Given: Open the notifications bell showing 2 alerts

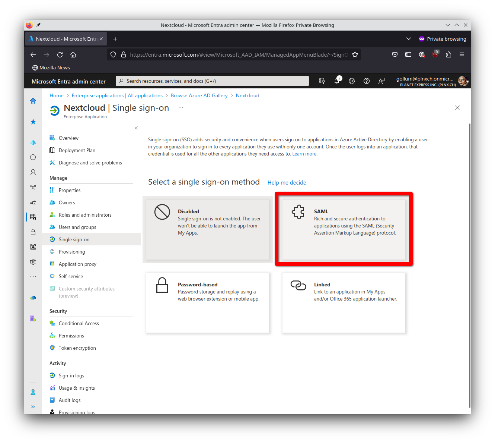Looking at the screenshot, I should point(337,81).
